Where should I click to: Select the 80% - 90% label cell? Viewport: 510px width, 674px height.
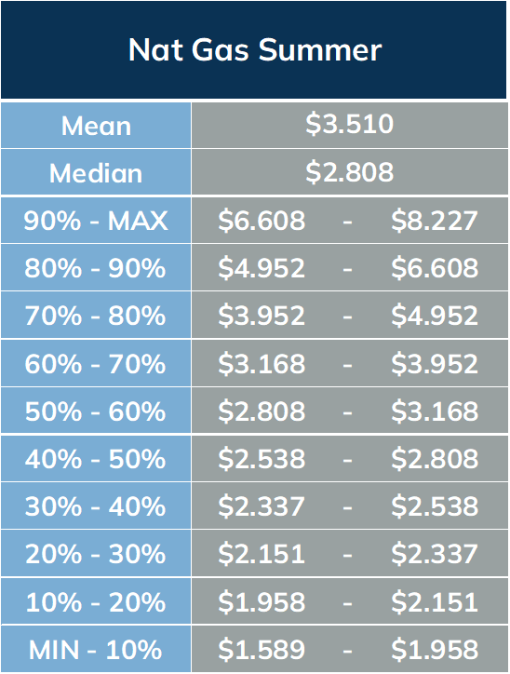[96, 268]
